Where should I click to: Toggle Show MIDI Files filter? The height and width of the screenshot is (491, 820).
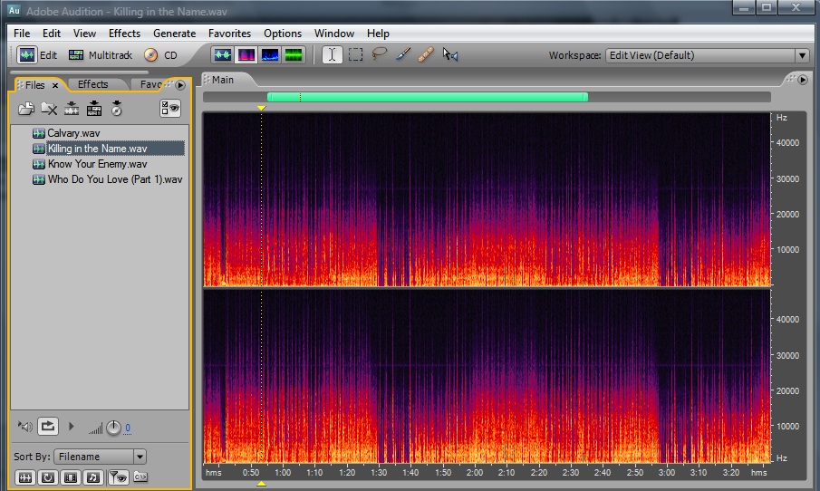(x=93, y=477)
